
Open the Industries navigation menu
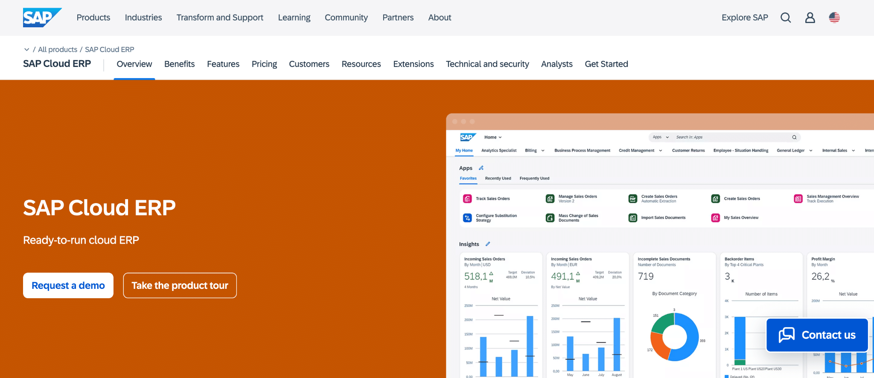coord(143,17)
